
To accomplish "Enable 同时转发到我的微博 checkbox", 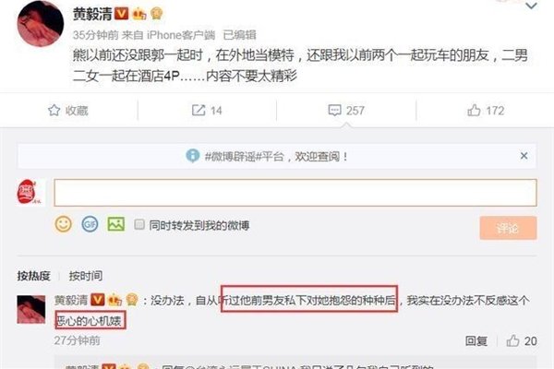I will click(x=139, y=224).
